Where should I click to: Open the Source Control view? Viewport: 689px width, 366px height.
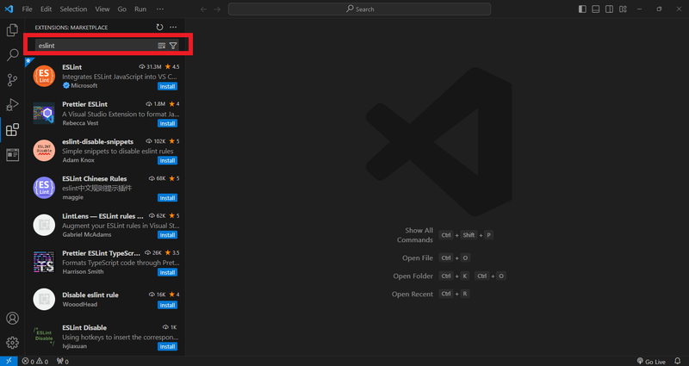[x=12, y=80]
